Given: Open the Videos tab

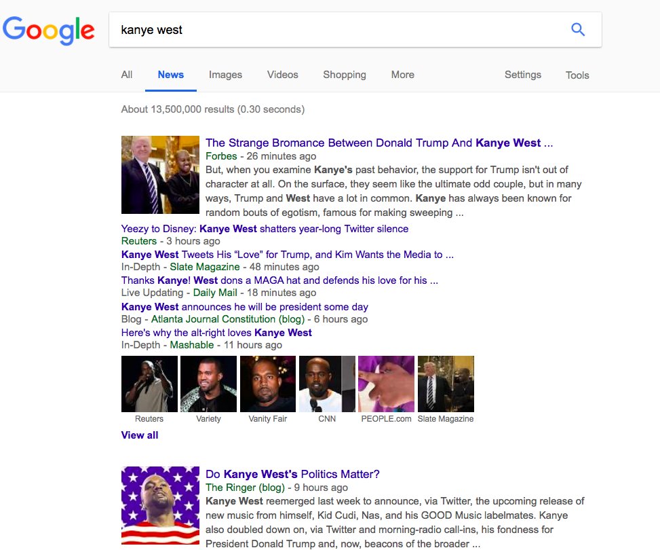Looking at the screenshot, I should click(x=282, y=75).
